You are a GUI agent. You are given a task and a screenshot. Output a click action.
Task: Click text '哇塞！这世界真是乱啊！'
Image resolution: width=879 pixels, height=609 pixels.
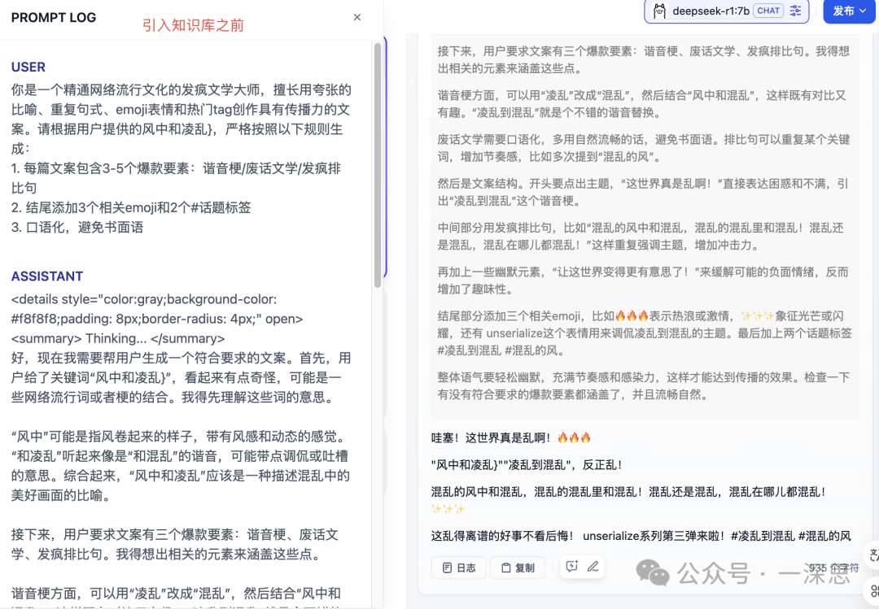click(x=491, y=437)
